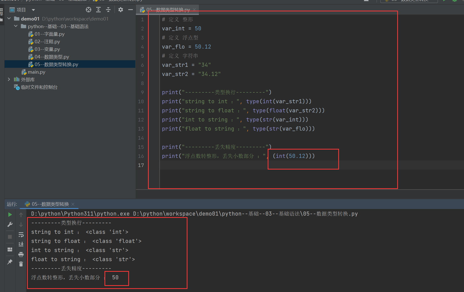Click scroll-to-end icon in console

click(x=21, y=244)
